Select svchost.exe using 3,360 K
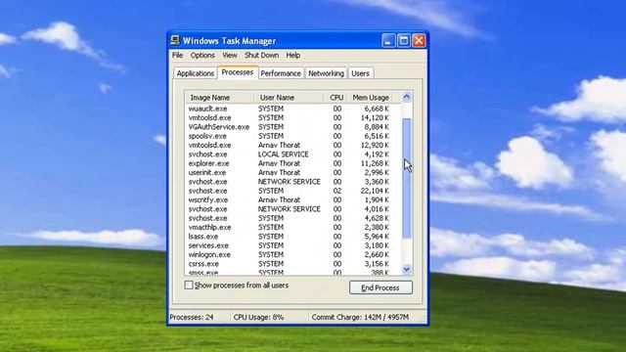 (292, 182)
